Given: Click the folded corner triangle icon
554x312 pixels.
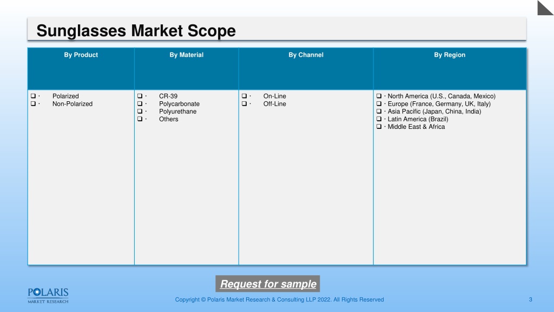Looking at the screenshot, I should 545,8.
